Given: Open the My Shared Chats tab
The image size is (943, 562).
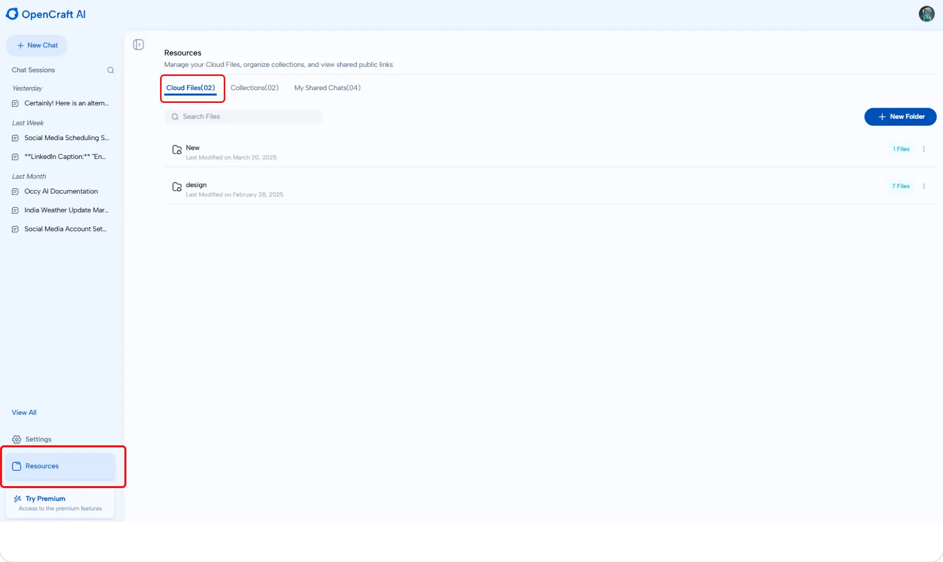Looking at the screenshot, I should point(327,88).
